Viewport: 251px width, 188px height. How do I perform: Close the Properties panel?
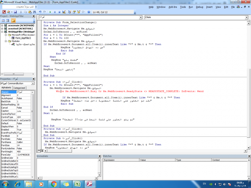coord(33,79)
